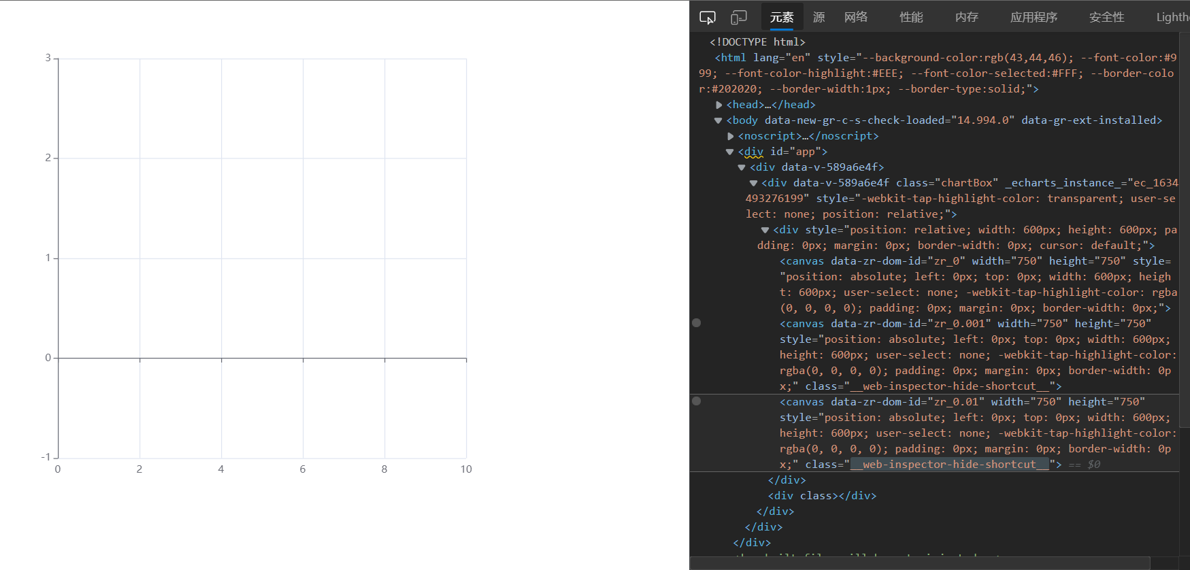Click the highlighted __web-inspector-hide-shortcut__ class value
This screenshot has height=570, width=1190.
[x=949, y=465]
